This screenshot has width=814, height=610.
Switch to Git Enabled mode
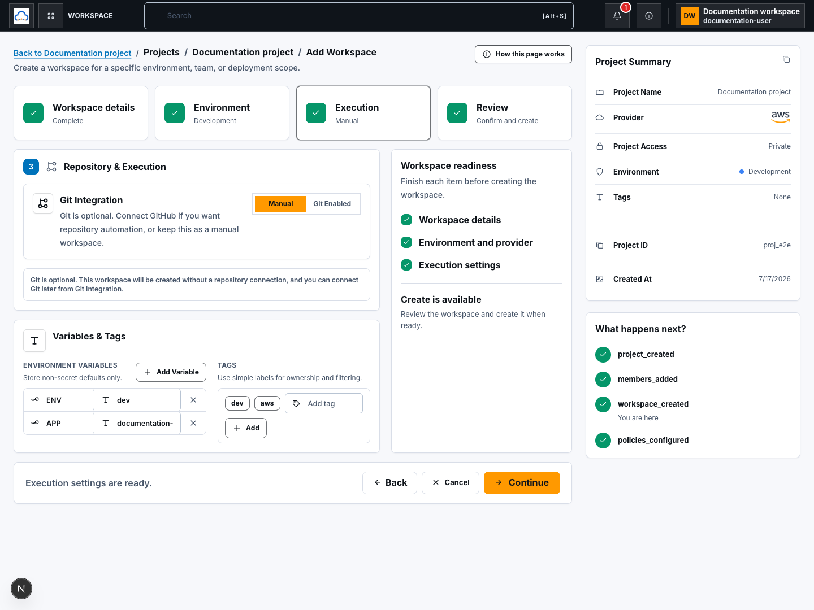[x=332, y=204]
